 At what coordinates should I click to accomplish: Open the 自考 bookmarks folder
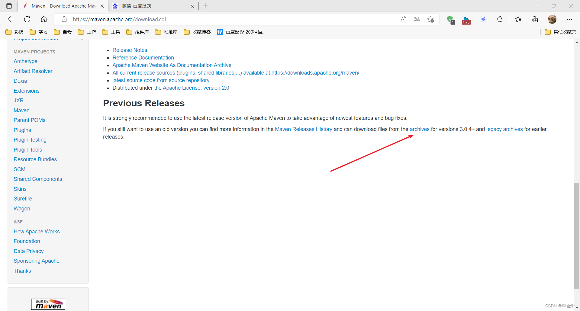coord(63,32)
